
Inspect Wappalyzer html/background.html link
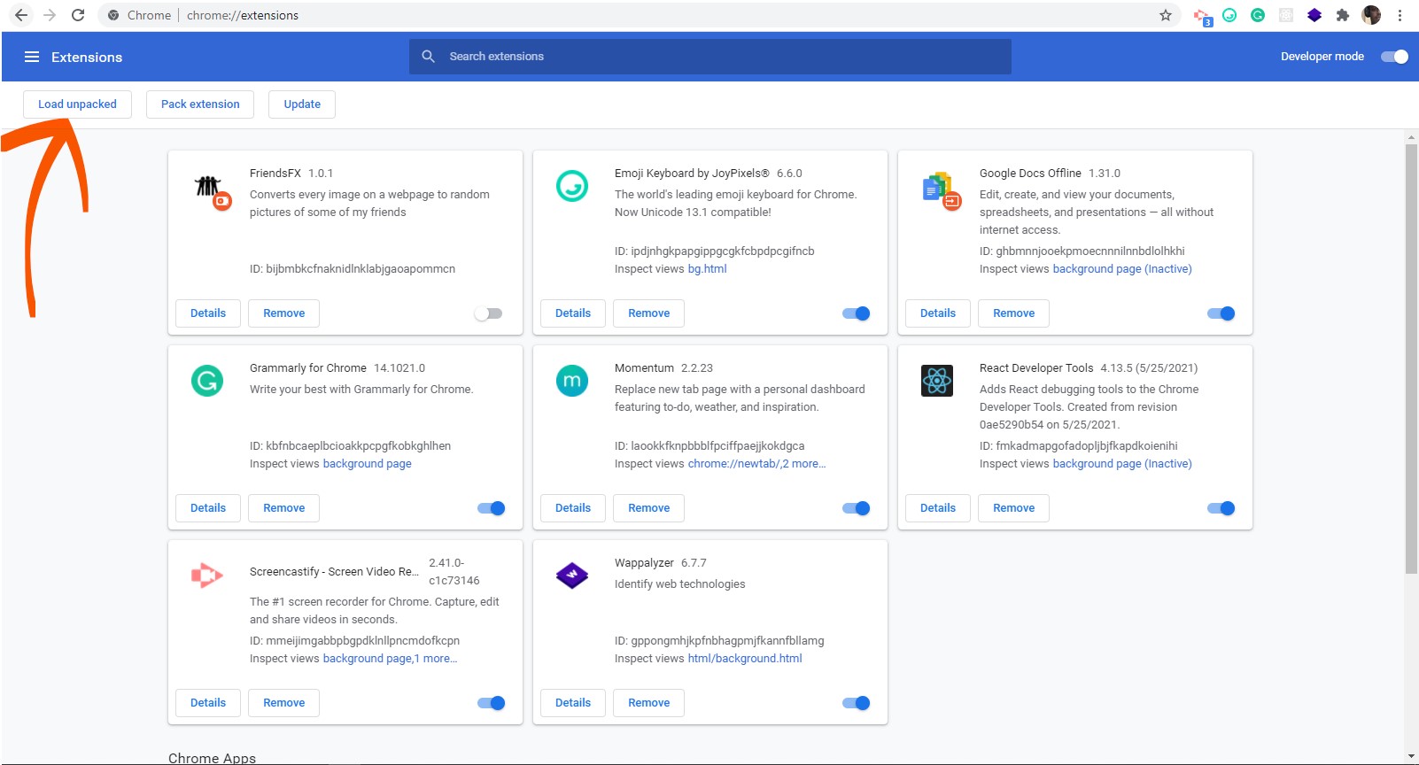click(x=745, y=659)
